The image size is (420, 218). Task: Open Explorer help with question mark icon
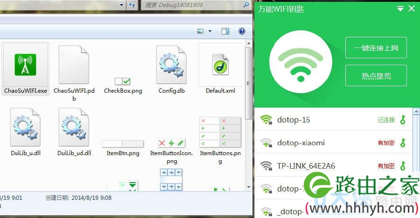[x=242, y=31]
